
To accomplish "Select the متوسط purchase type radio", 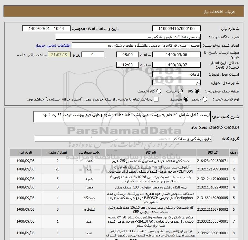I will (186, 99).
